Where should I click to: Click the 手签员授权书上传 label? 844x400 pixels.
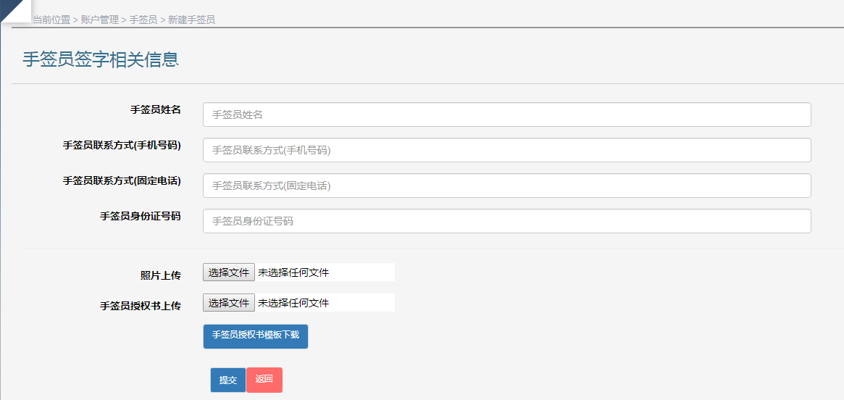[140, 306]
